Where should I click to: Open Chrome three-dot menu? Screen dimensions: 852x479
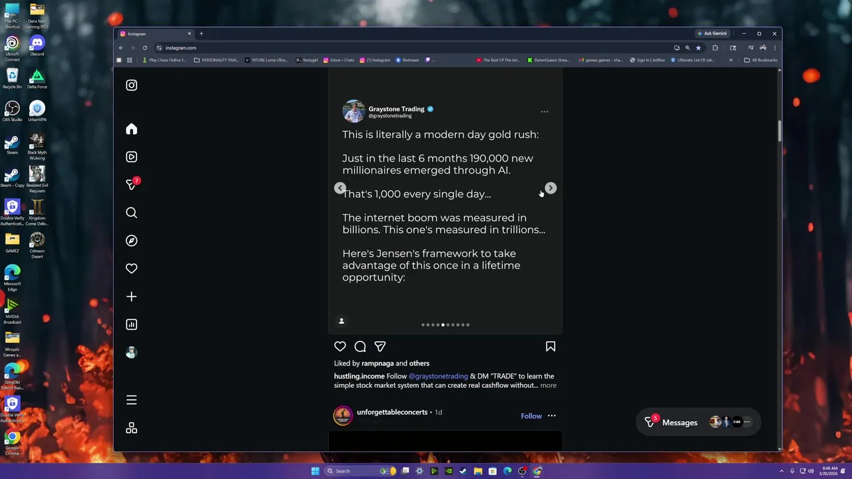[x=775, y=48]
